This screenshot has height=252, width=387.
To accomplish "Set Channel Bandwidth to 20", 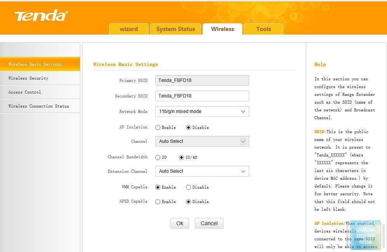I will [x=158, y=157].
